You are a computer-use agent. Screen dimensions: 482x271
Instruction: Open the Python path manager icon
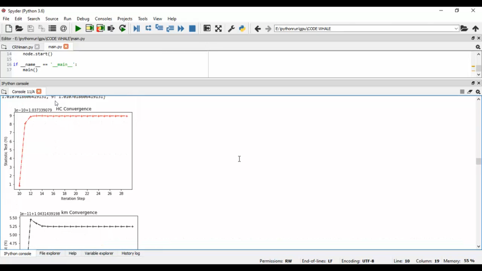(x=242, y=29)
